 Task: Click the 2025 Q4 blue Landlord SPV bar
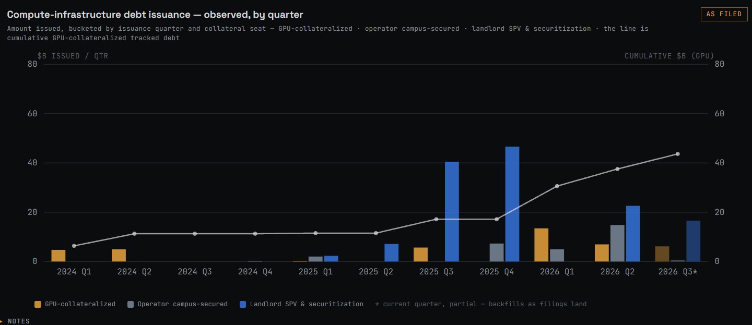[x=512, y=204]
